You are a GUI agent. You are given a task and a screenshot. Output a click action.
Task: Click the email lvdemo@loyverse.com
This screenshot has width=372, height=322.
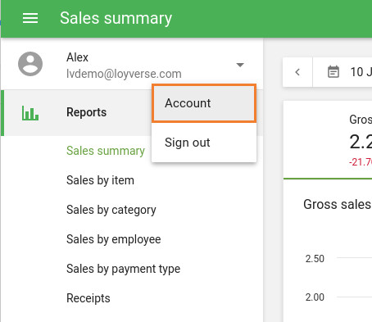pos(124,74)
